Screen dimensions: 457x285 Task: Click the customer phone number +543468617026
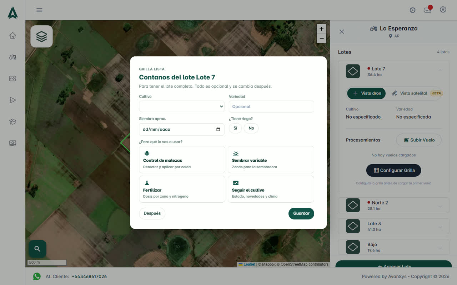[x=89, y=276]
